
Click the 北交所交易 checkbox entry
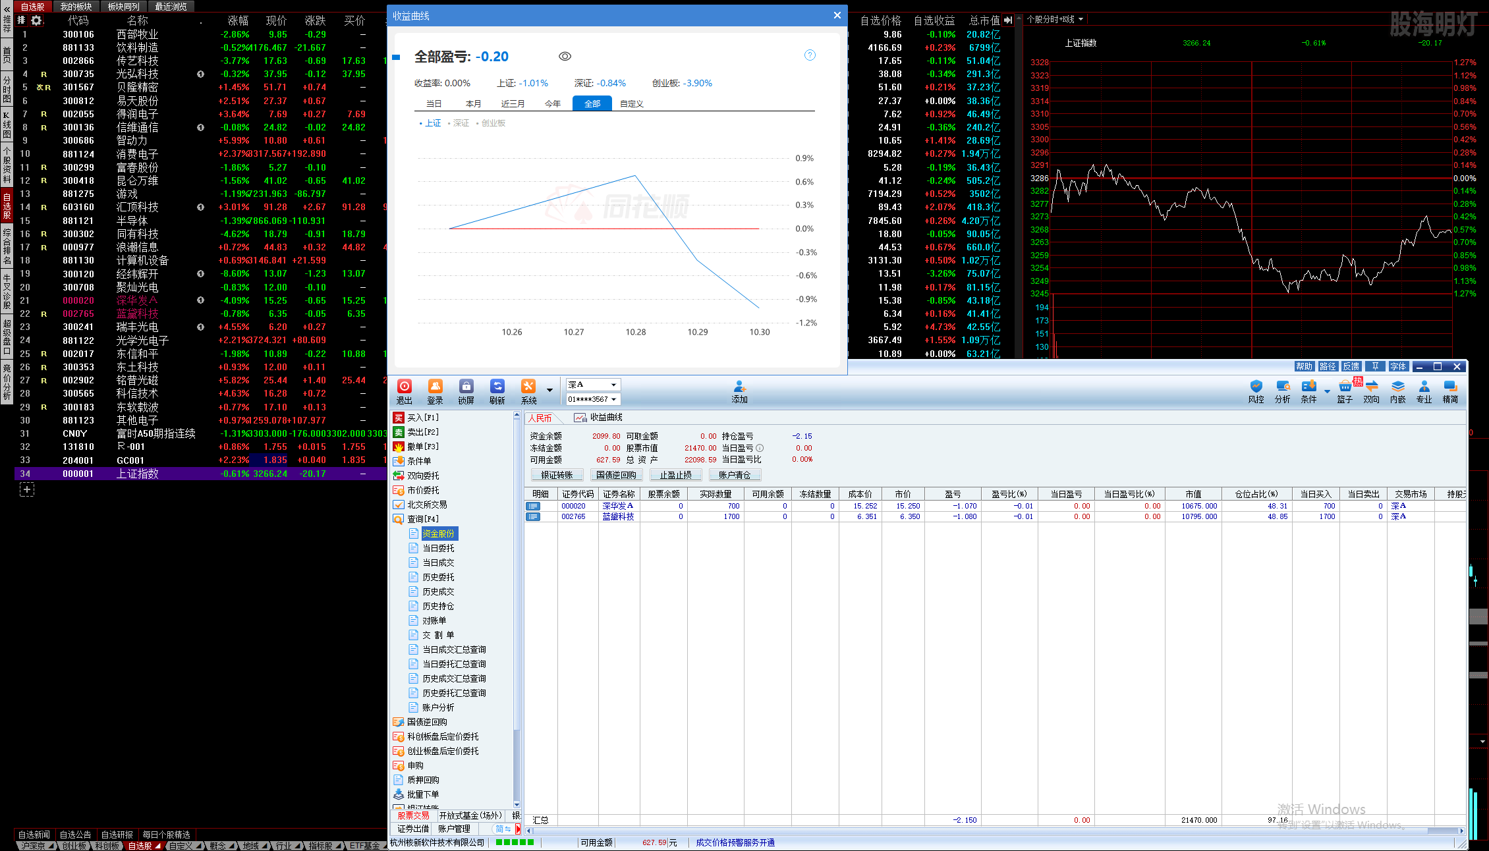421,505
